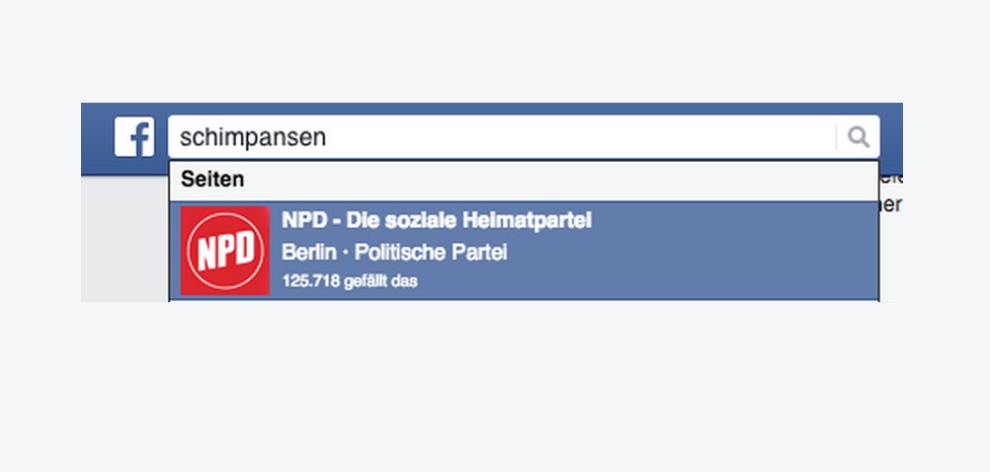Open the red NPD logo thumbnail
Screen dimensions: 990x472
click(x=225, y=250)
